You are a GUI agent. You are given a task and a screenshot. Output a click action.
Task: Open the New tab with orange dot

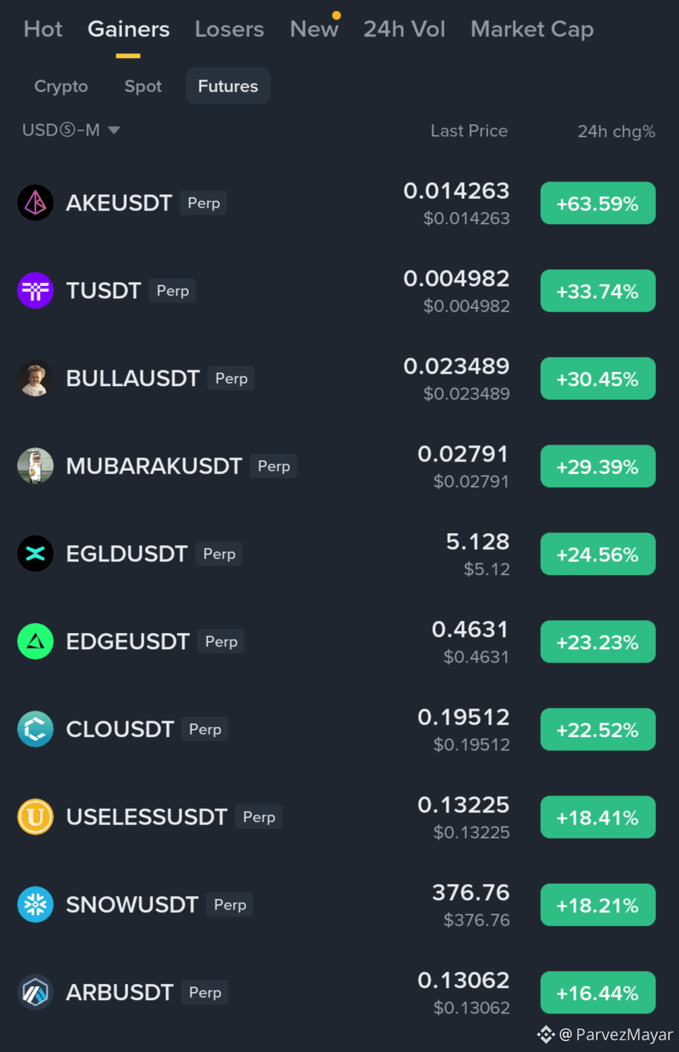pos(314,29)
